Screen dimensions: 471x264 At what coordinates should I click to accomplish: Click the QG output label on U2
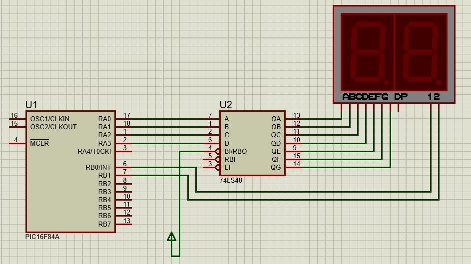tap(276, 167)
